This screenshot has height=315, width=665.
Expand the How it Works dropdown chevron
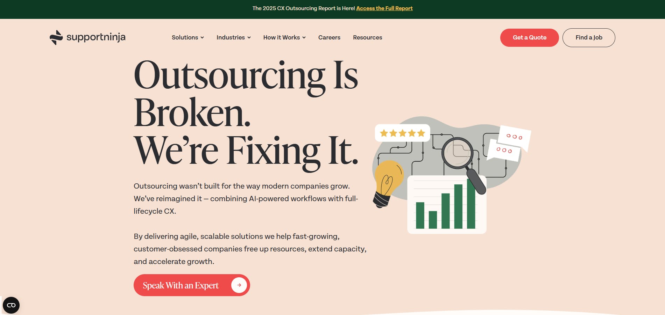point(304,38)
